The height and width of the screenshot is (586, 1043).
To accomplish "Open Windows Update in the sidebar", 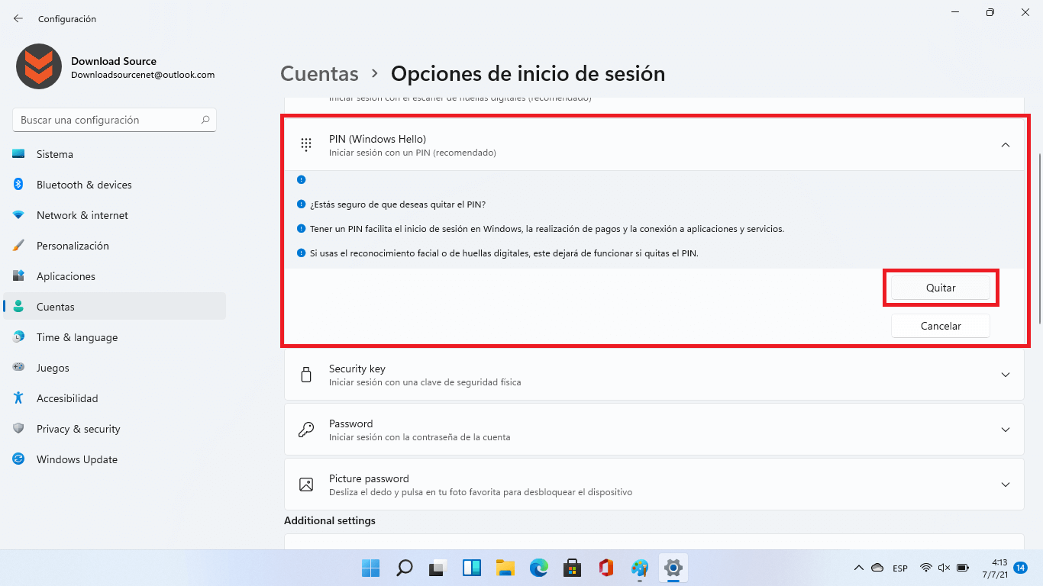I will coord(115,459).
